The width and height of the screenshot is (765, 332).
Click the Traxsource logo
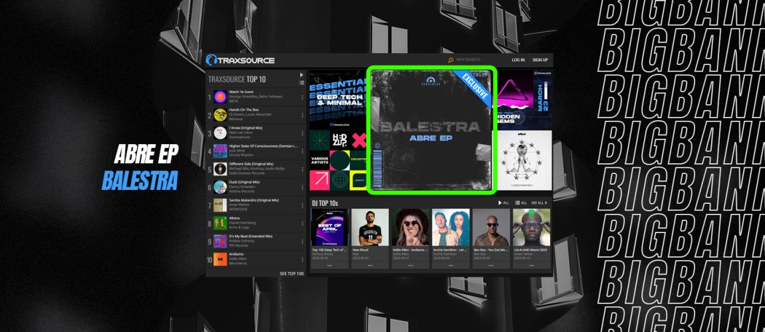[240, 60]
